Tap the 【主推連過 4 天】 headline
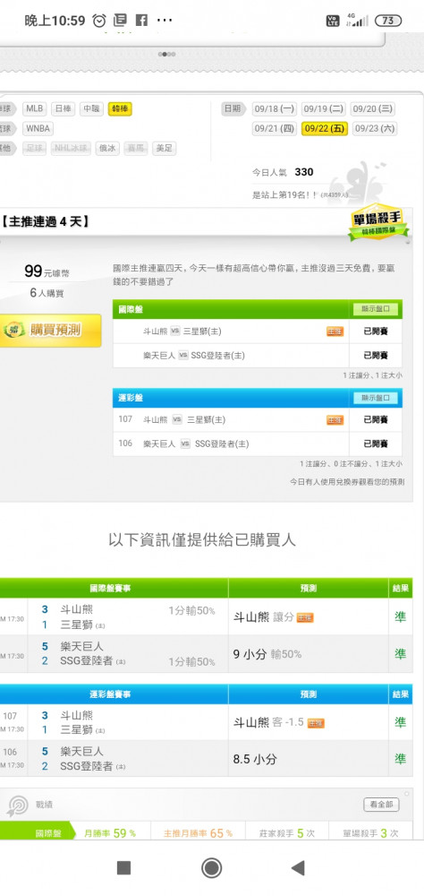 click(45, 221)
